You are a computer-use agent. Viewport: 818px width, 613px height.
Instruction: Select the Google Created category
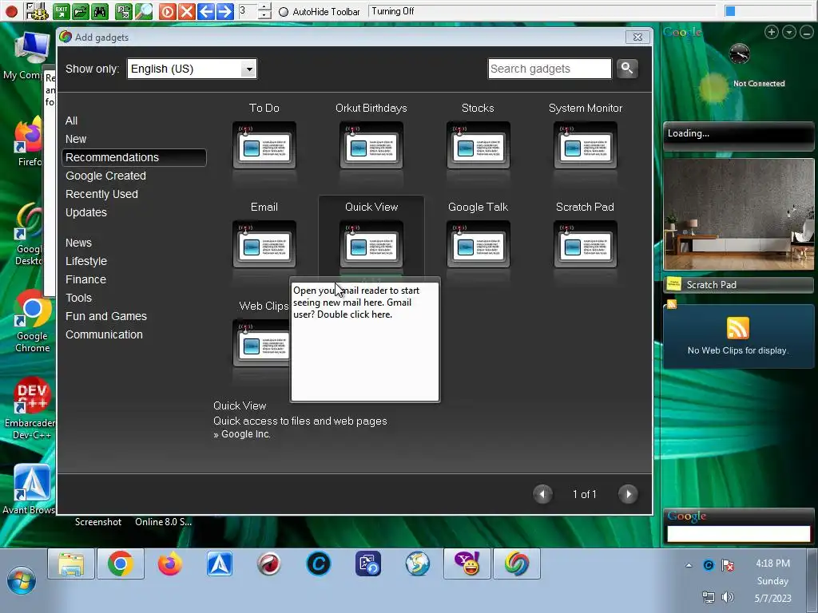pos(106,176)
